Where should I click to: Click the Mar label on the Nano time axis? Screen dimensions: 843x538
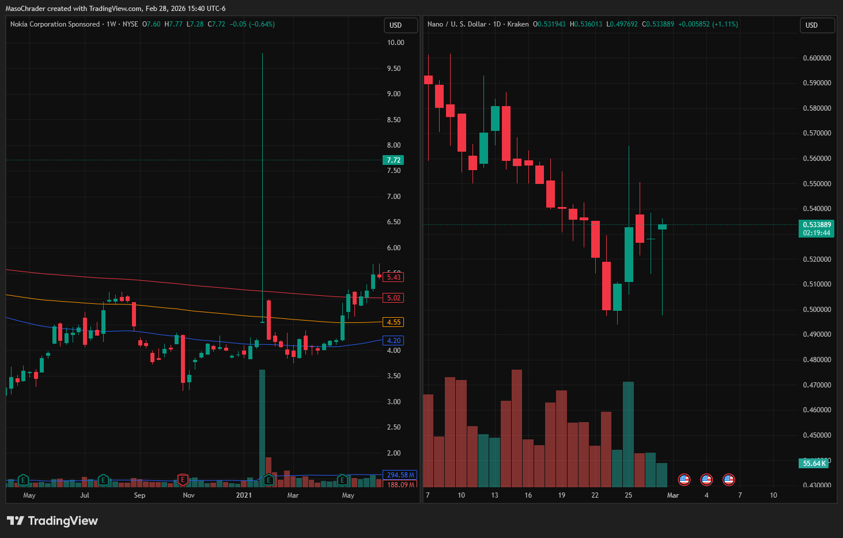(x=673, y=495)
